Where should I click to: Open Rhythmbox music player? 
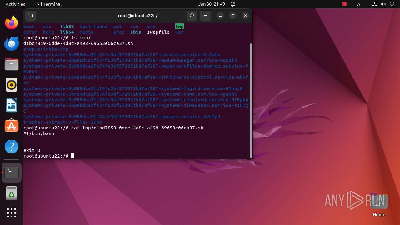(12, 85)
